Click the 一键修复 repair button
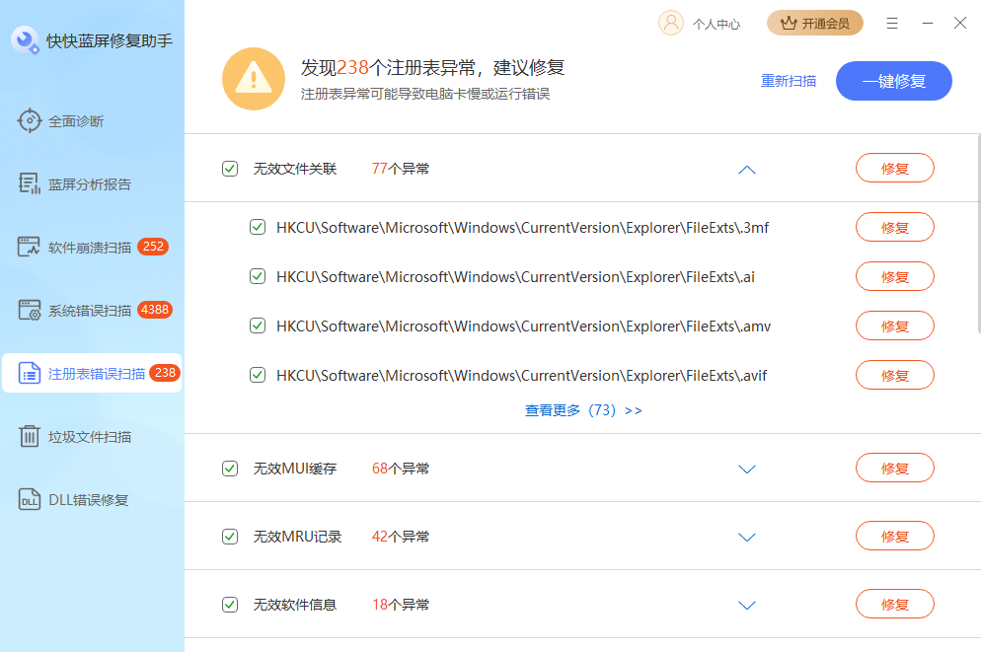The height and width of the screenshot is (652, 981). click(x=893, y=81)
